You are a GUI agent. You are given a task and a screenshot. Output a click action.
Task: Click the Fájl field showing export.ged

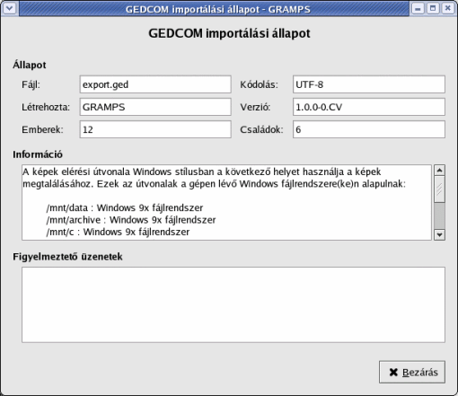(155, 84)
